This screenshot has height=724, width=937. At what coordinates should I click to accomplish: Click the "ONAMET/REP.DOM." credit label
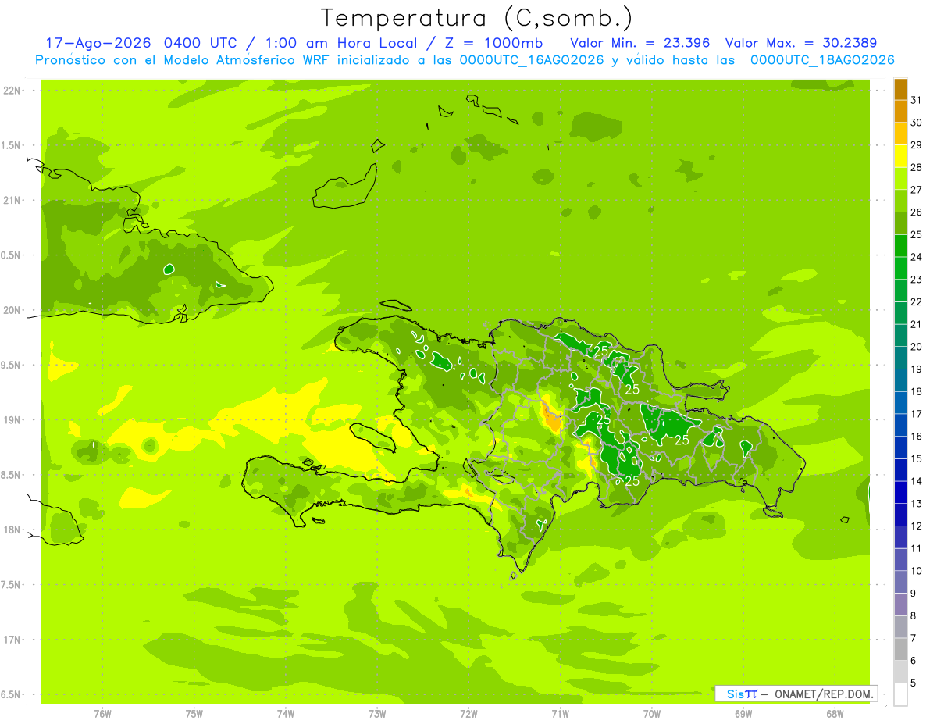(x=825, y=694)
